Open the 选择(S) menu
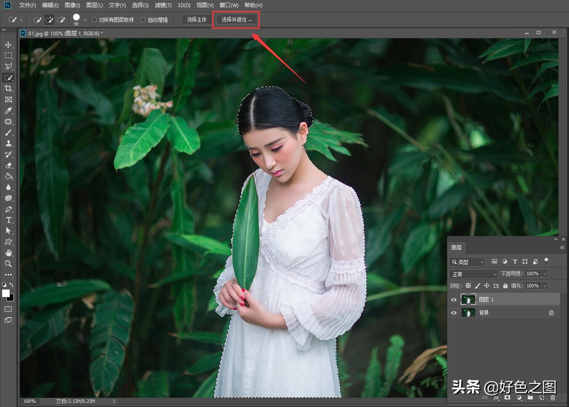This screenshot has height=407, width=569. coord(140,5)
